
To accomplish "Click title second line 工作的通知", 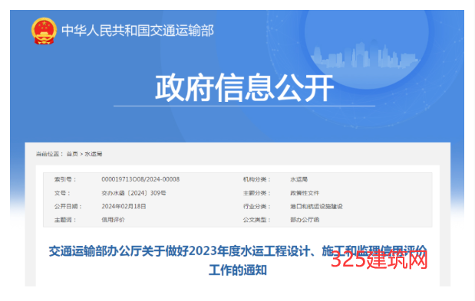I will coord(238,270).
